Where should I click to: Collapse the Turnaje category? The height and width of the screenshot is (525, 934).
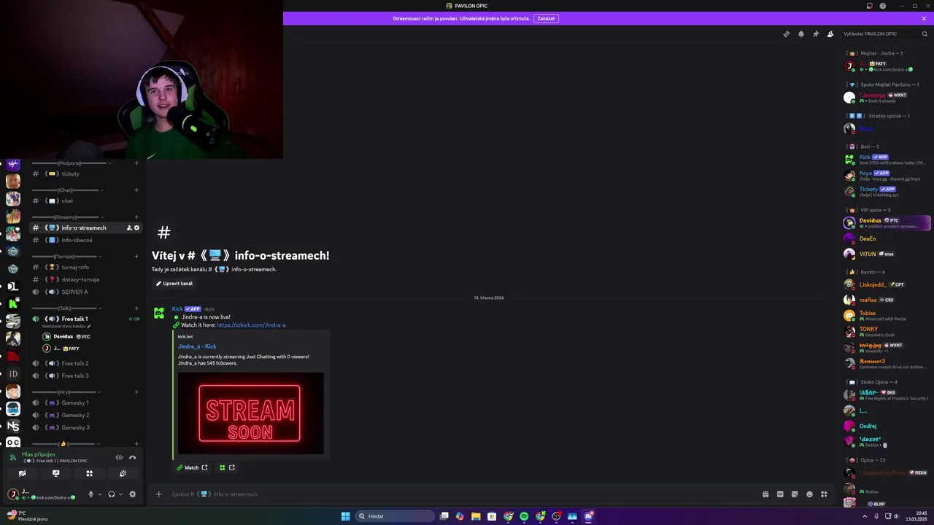[68, 257]
